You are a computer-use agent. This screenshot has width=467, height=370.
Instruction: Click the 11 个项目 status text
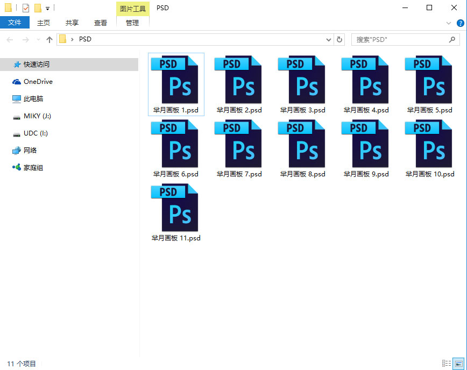[x=22, y=364]
